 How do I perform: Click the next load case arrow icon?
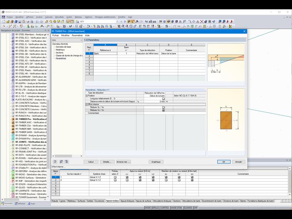point(125,22)
